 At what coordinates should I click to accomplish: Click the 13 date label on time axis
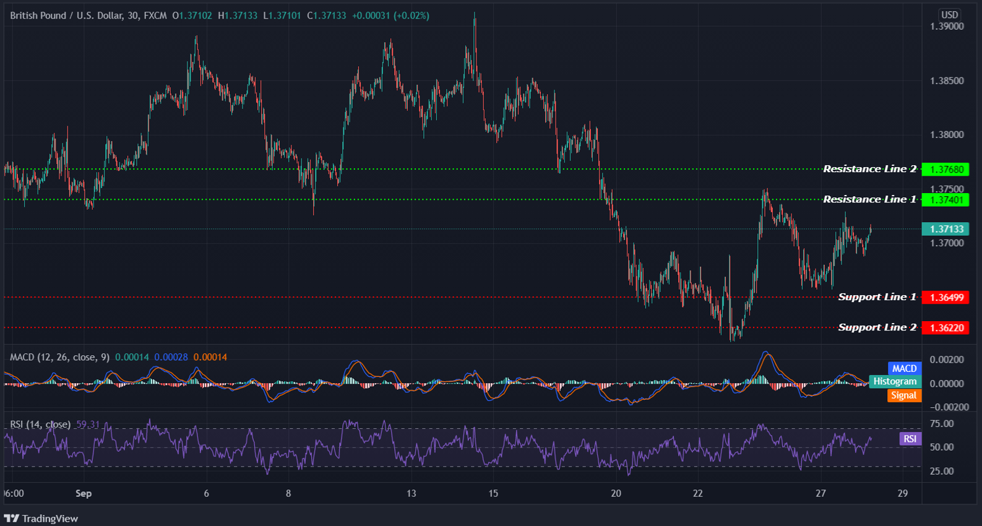[411, 493]
